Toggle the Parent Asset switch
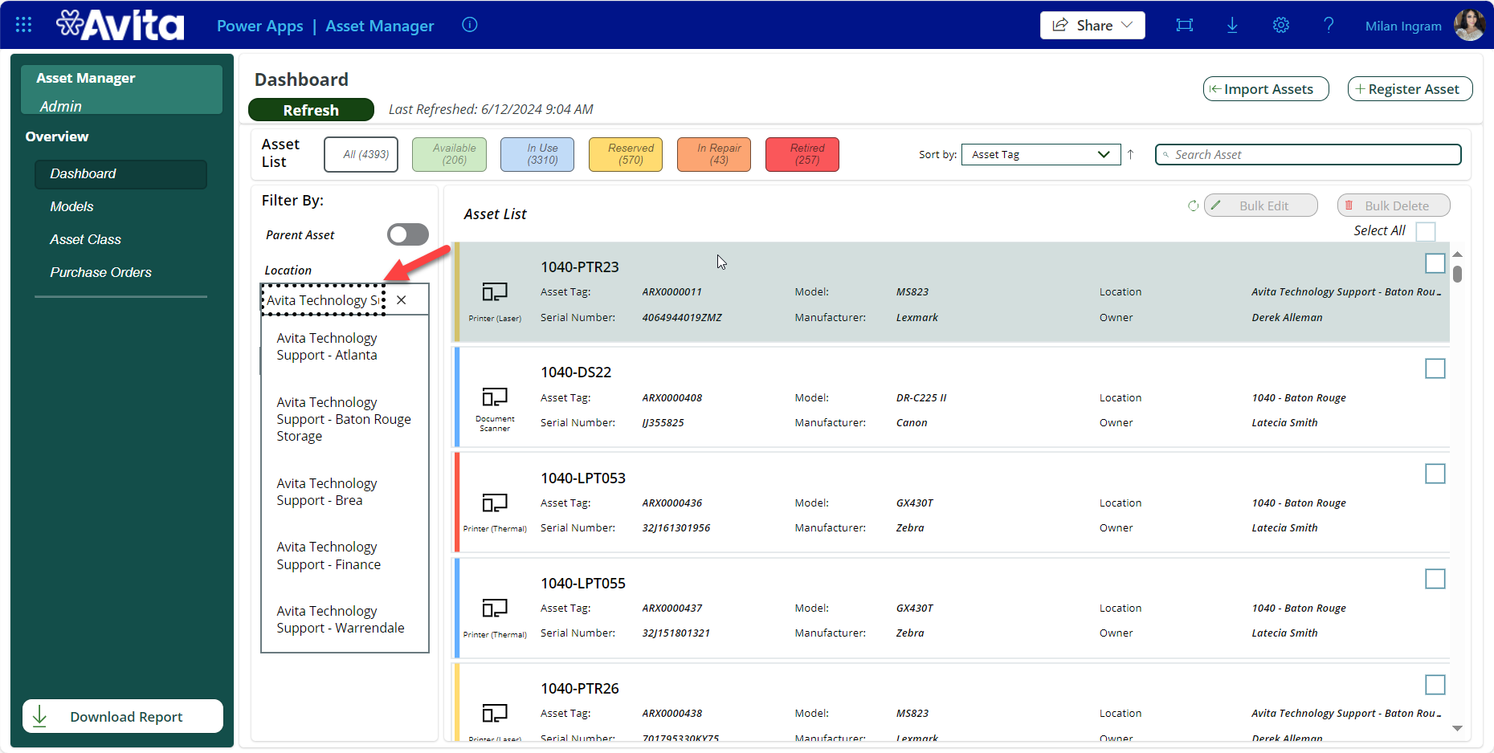Image resolution: width=1494 pixels, height=753 pixels. point(408,234)
